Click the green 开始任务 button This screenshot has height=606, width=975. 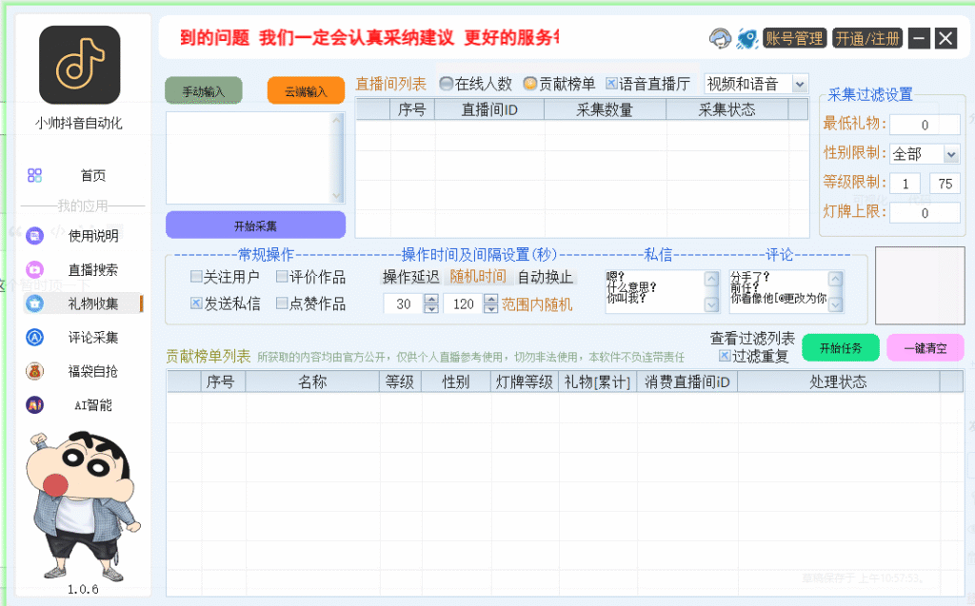point(840,347)
